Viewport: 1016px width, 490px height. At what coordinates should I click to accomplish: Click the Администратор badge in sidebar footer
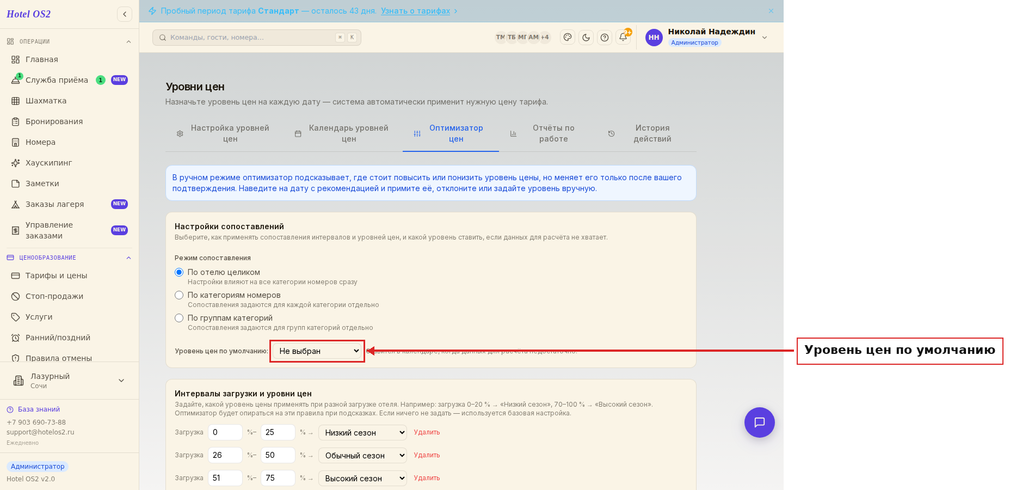coord(38,467)
